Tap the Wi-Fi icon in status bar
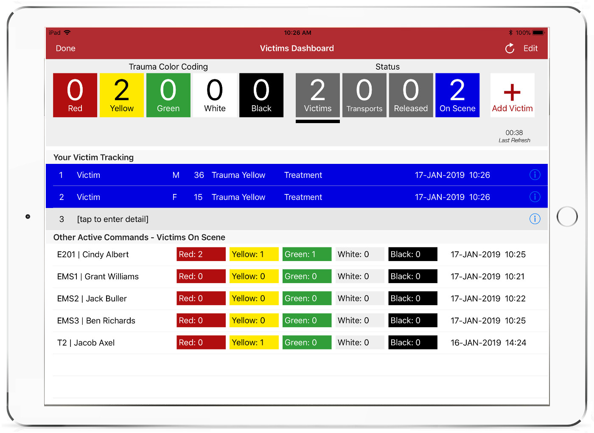This screenshot has height=433, width=594. click(x=67, y=33)
